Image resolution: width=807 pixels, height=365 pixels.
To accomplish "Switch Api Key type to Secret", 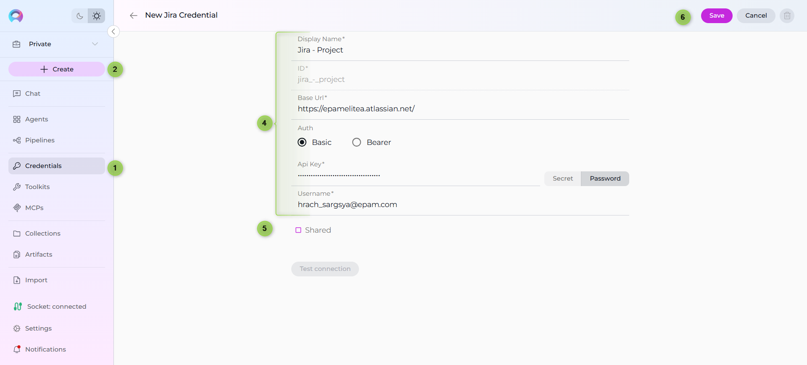I will pos(562,179).
